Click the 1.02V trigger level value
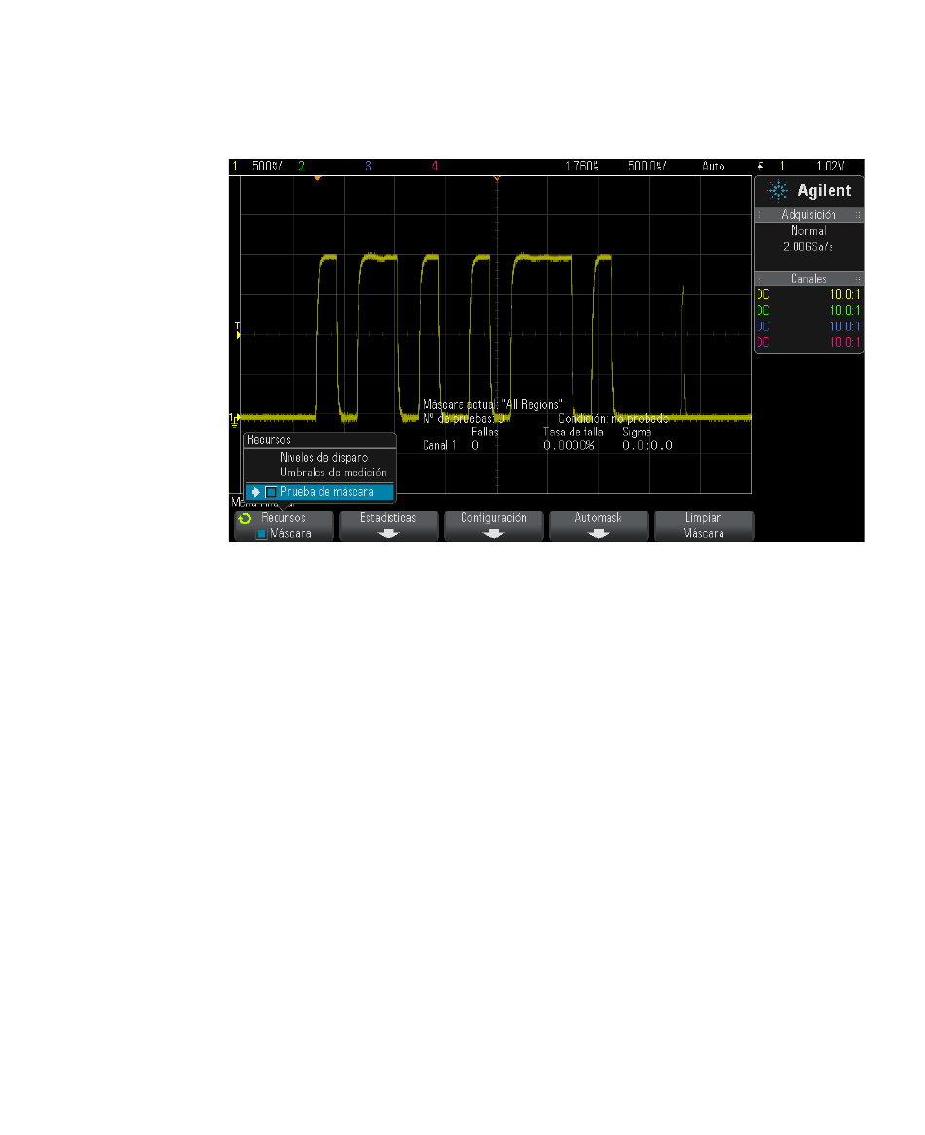The height and width of the screenshot is (1135, 925). point(831,166)
